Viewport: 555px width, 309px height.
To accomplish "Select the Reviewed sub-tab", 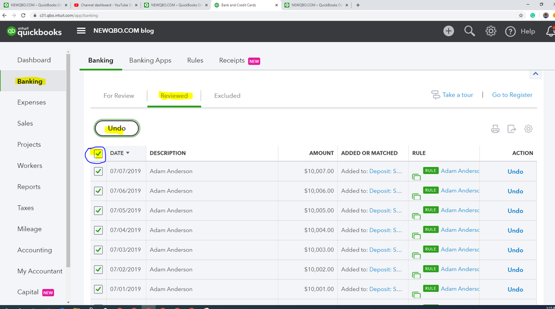I will tap(174, 96).
